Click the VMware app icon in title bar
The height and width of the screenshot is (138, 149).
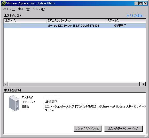3,3
